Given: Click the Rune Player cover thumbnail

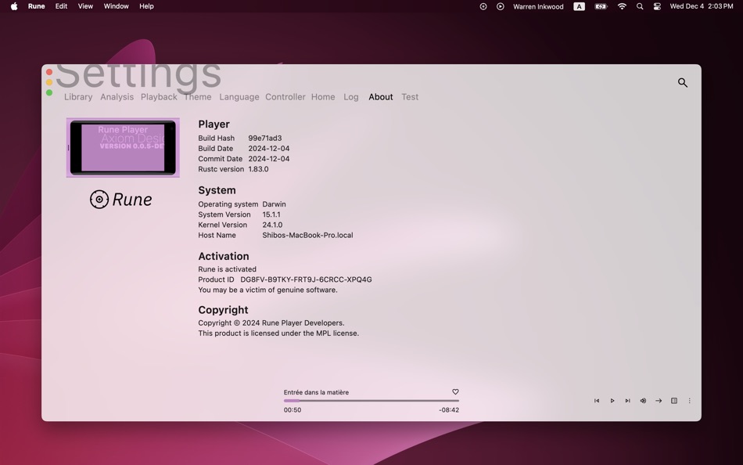Looking at the screenshot, I should 122,147.
